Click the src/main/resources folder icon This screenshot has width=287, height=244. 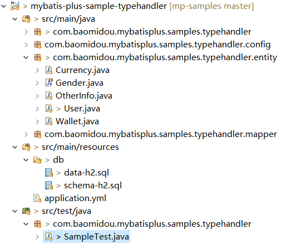pyautogui.click(x=26, y=147)
